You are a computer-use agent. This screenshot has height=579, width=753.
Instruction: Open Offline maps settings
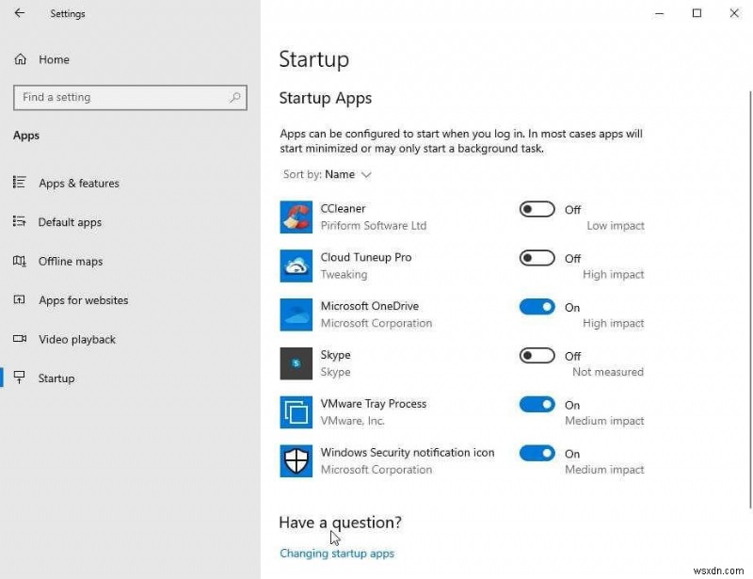(x=71, y=261)
